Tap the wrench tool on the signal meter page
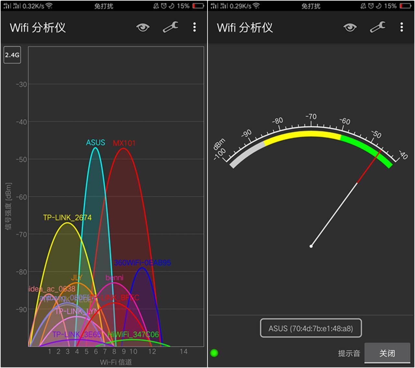This screenshot has width=415, height=368. tap(377, 28)
